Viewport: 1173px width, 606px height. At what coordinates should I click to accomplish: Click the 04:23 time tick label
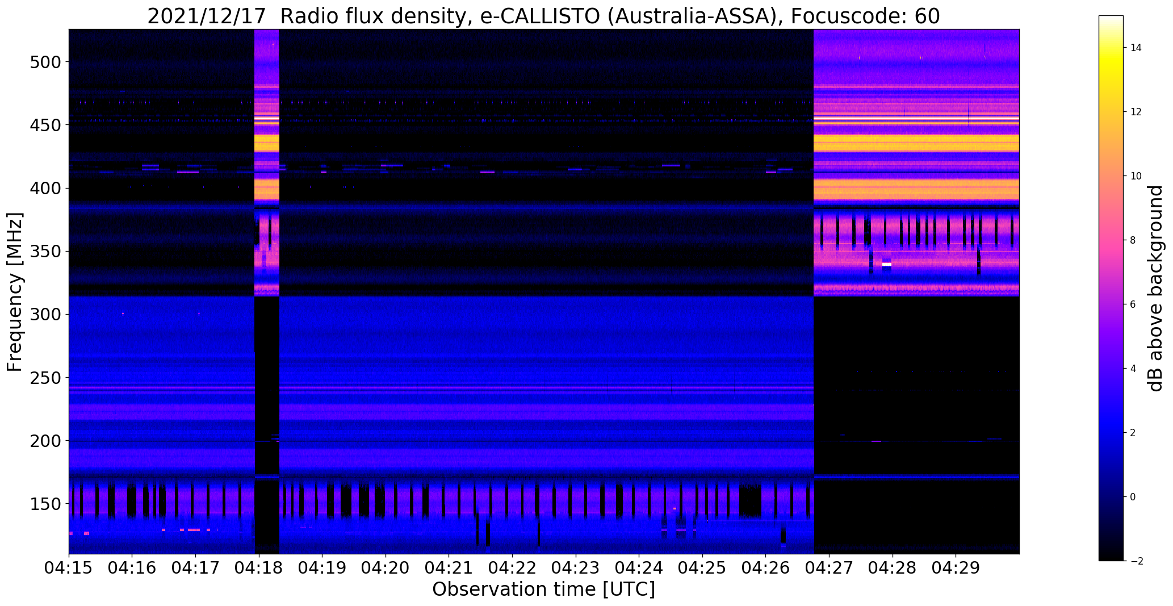[x=576, y=567]
